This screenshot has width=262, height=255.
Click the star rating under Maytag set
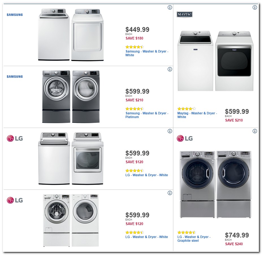187,108
